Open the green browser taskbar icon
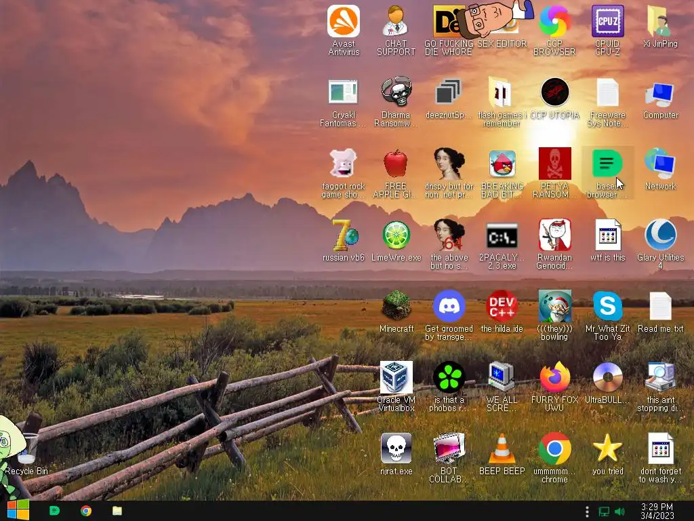Viewport: 694px width, 521px height. click(54, 511)
